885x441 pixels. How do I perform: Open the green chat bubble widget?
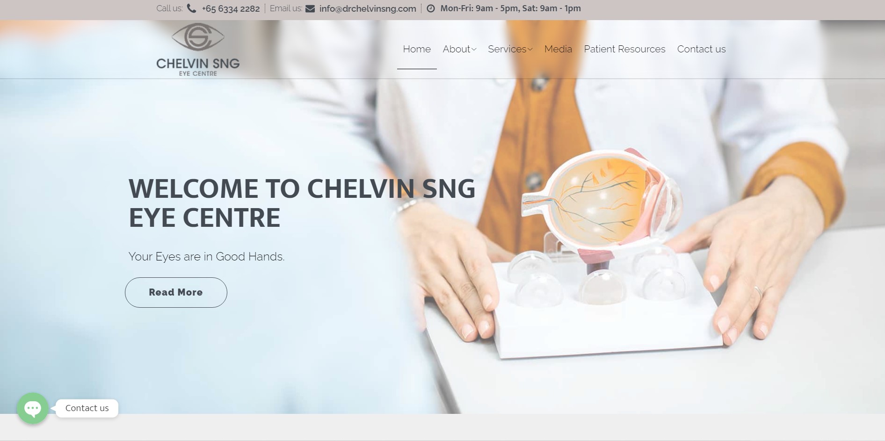pos(33,408)
